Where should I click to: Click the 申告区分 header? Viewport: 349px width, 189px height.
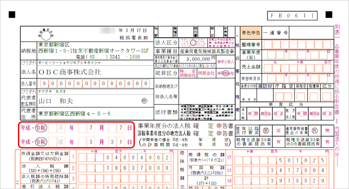(287, 104)
